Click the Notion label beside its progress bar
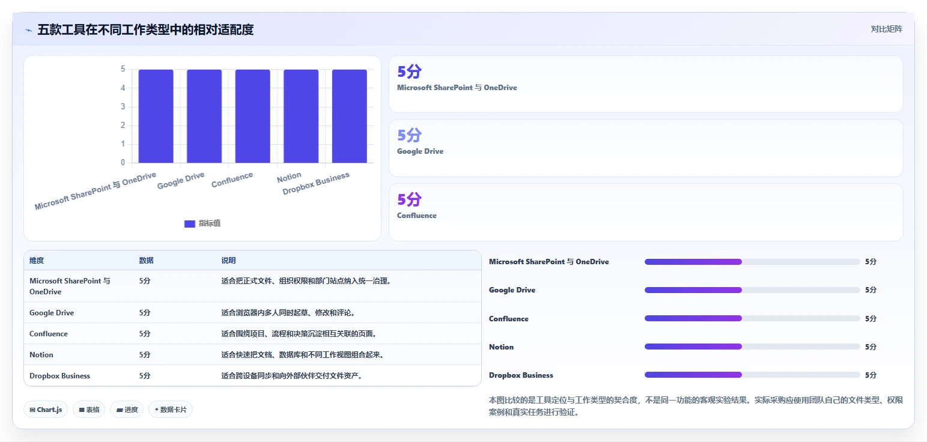 tap(501, 347)
